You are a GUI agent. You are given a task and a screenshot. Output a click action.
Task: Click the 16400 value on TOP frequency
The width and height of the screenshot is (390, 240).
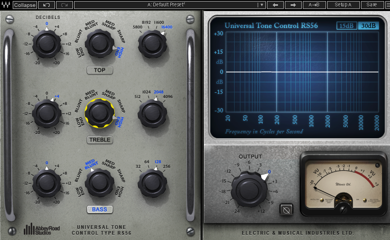point(166,27)
